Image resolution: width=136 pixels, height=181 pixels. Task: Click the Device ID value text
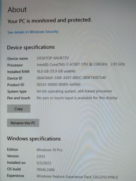point(71,78)
